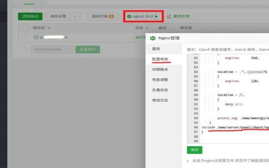Tick the checkbox for the site row

coord(24,37)
